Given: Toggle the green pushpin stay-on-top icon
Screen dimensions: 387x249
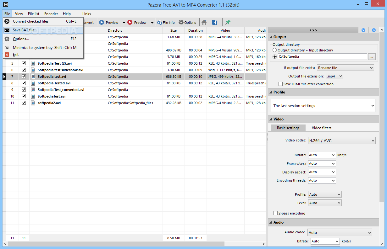Looking at the screenshot, I should [228, 23].
